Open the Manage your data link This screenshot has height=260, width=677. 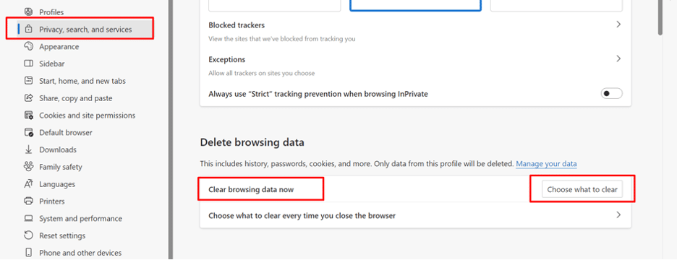click(546, 164)
